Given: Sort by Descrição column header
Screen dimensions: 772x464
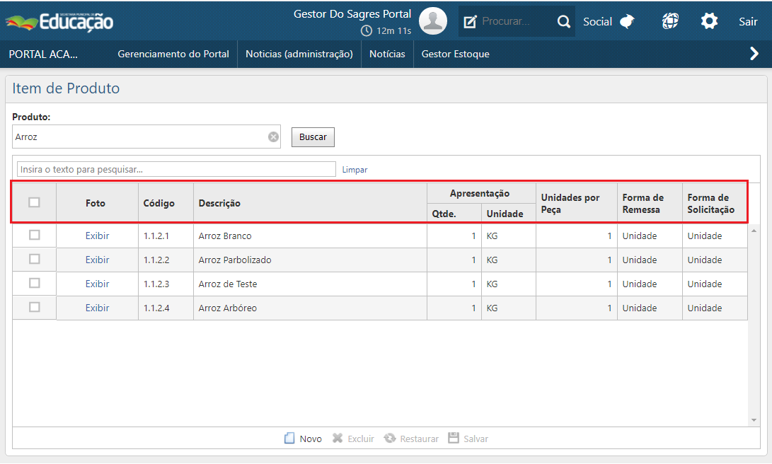Looking at the screenshot, I should 219,203.
